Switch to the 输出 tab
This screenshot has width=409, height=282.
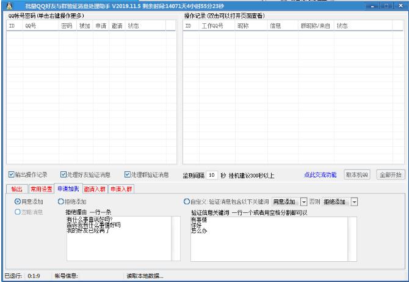point(17,189)
